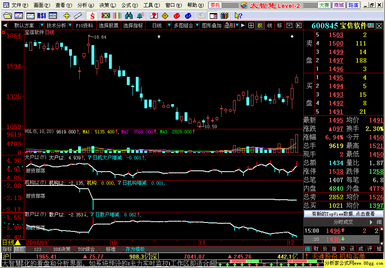The height and width of the screenshot is (268, 385).
Task: Click the red circular phi icon
Action: 176,16
